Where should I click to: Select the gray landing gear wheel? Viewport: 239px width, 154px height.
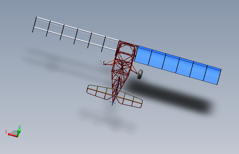(140, 74)
